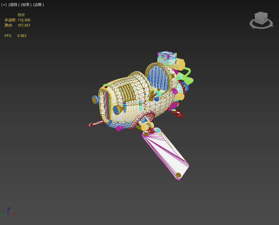This screenshot has width=279, height=225.
Task: Select the polygon count value 132,500
Action: point(24,20)
